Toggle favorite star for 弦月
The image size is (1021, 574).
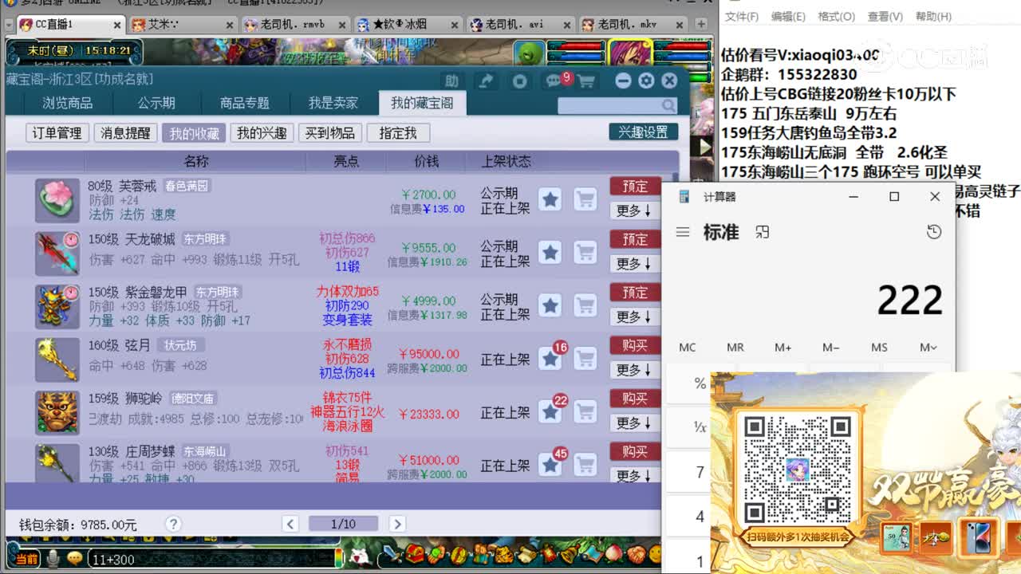550,359
